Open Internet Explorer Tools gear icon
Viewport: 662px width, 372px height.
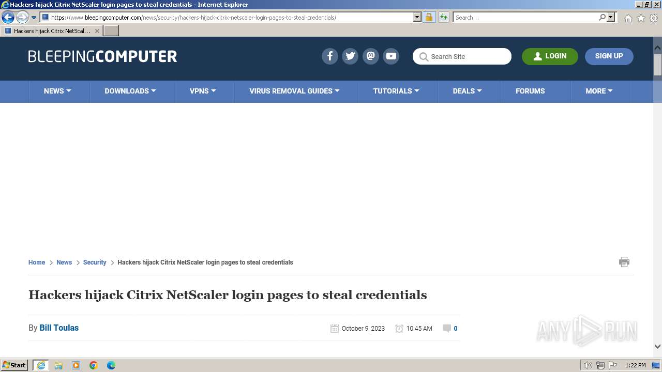coord(654,18)
